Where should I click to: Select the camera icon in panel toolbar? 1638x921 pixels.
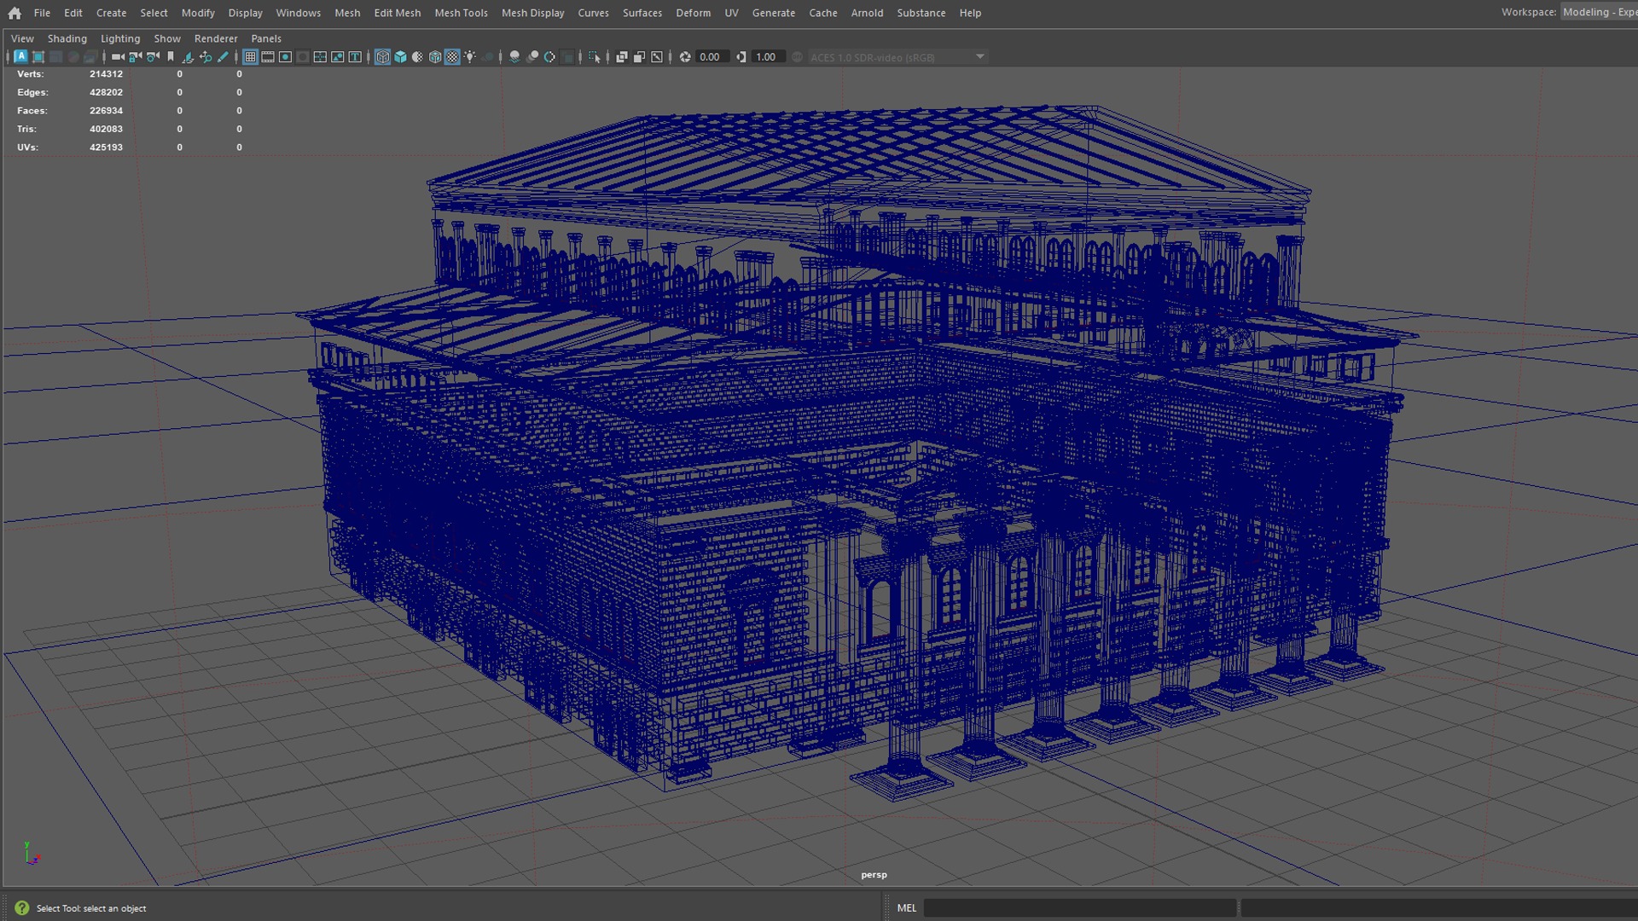point(117,57)
